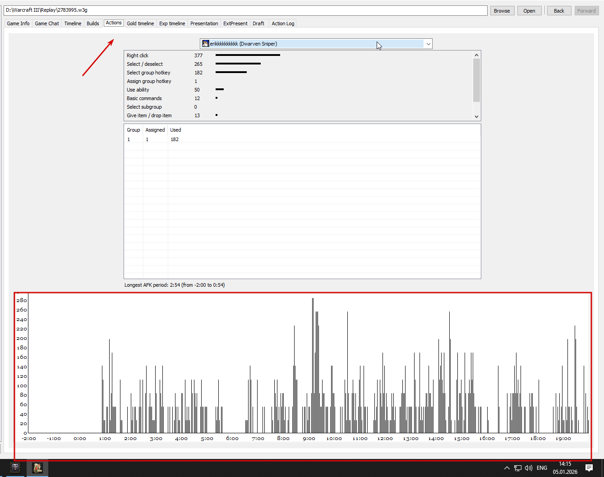Open the Builds tab
604x477 pixels.
click(x=93, y=23)
